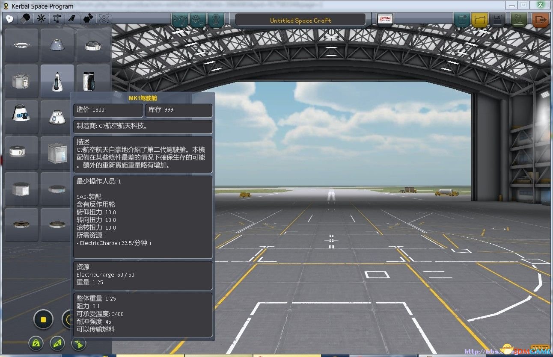Viewport: 553px width, 357px height.
Task: Pick the grey cone pod part
Action: click(57, 45)
